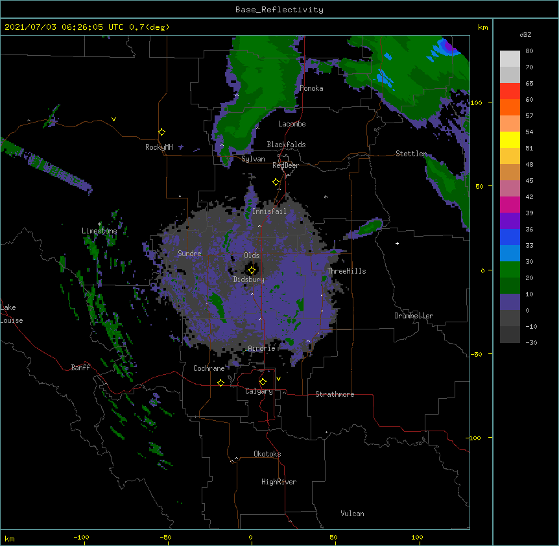Select the purple swatch beside the 39 label
The height and width of the screenshot is (546, 559).
click(x=510, y=220)
